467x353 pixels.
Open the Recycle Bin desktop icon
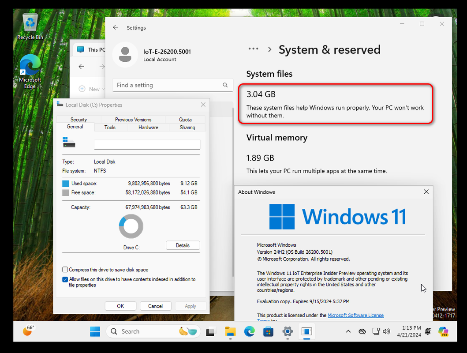30,26
